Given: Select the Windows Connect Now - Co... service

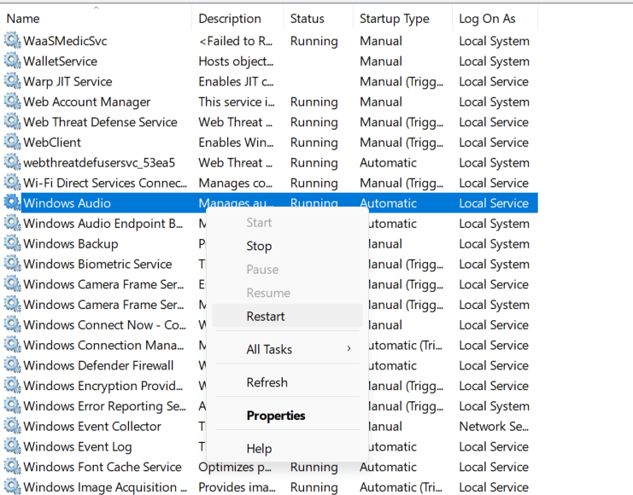Looking at the screenshot, I should click(x=105, y=325).
